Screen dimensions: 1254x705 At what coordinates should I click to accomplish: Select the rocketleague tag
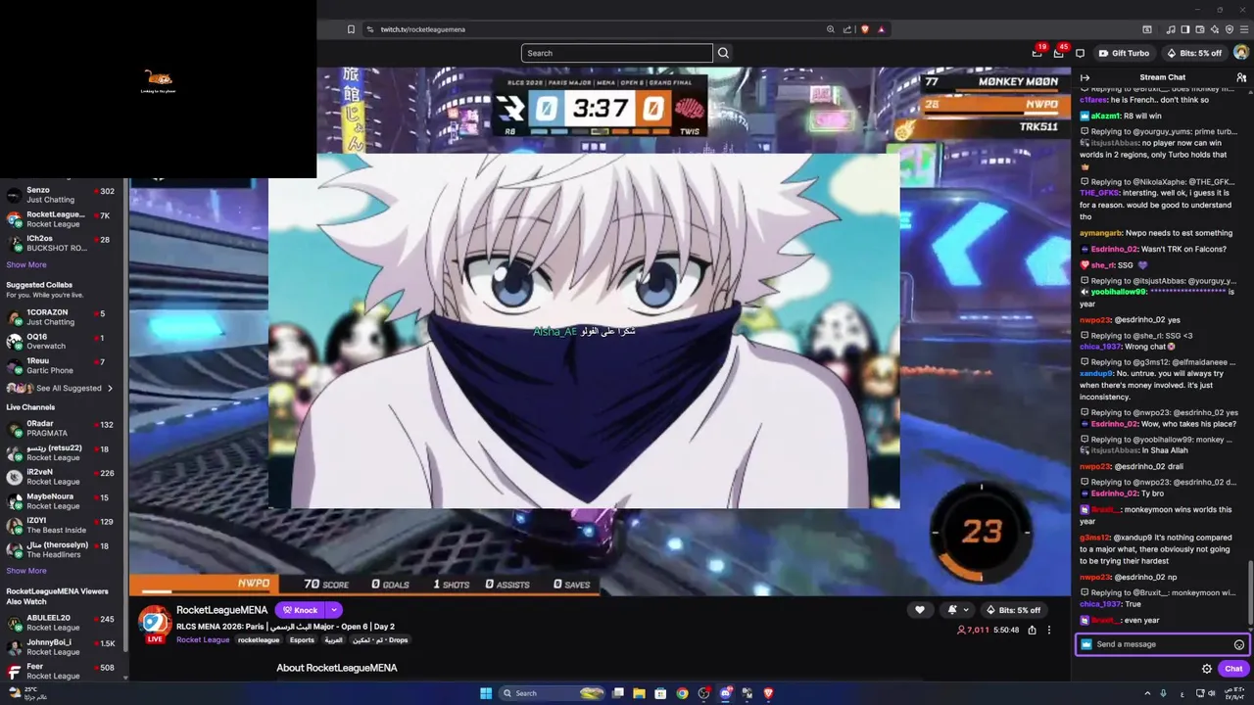(259, 639)
